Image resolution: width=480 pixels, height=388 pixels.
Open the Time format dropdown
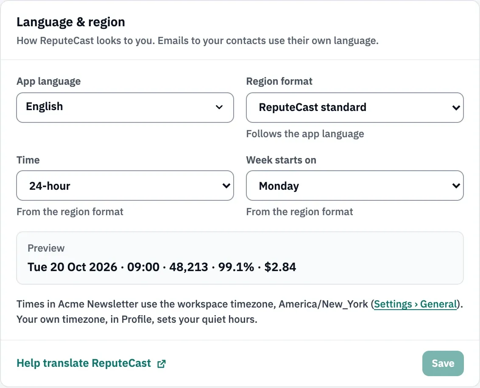[125, 186]
